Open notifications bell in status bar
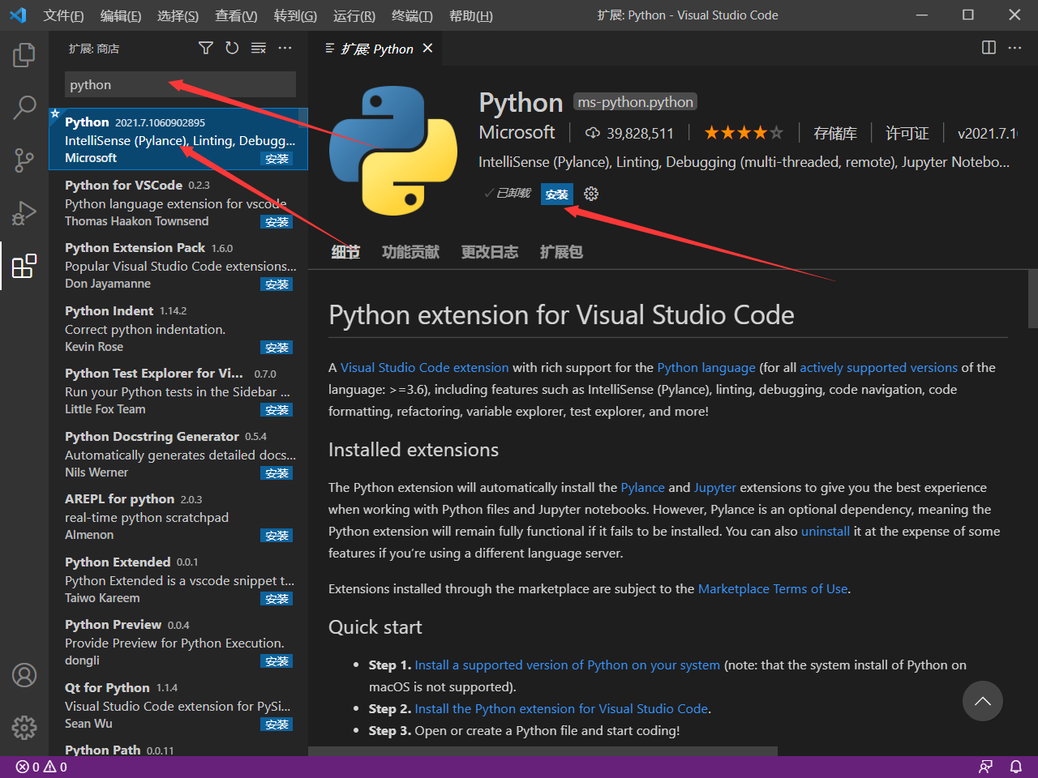The height and width of the screenshot is (778, 1038). (x=1015, y=767)
